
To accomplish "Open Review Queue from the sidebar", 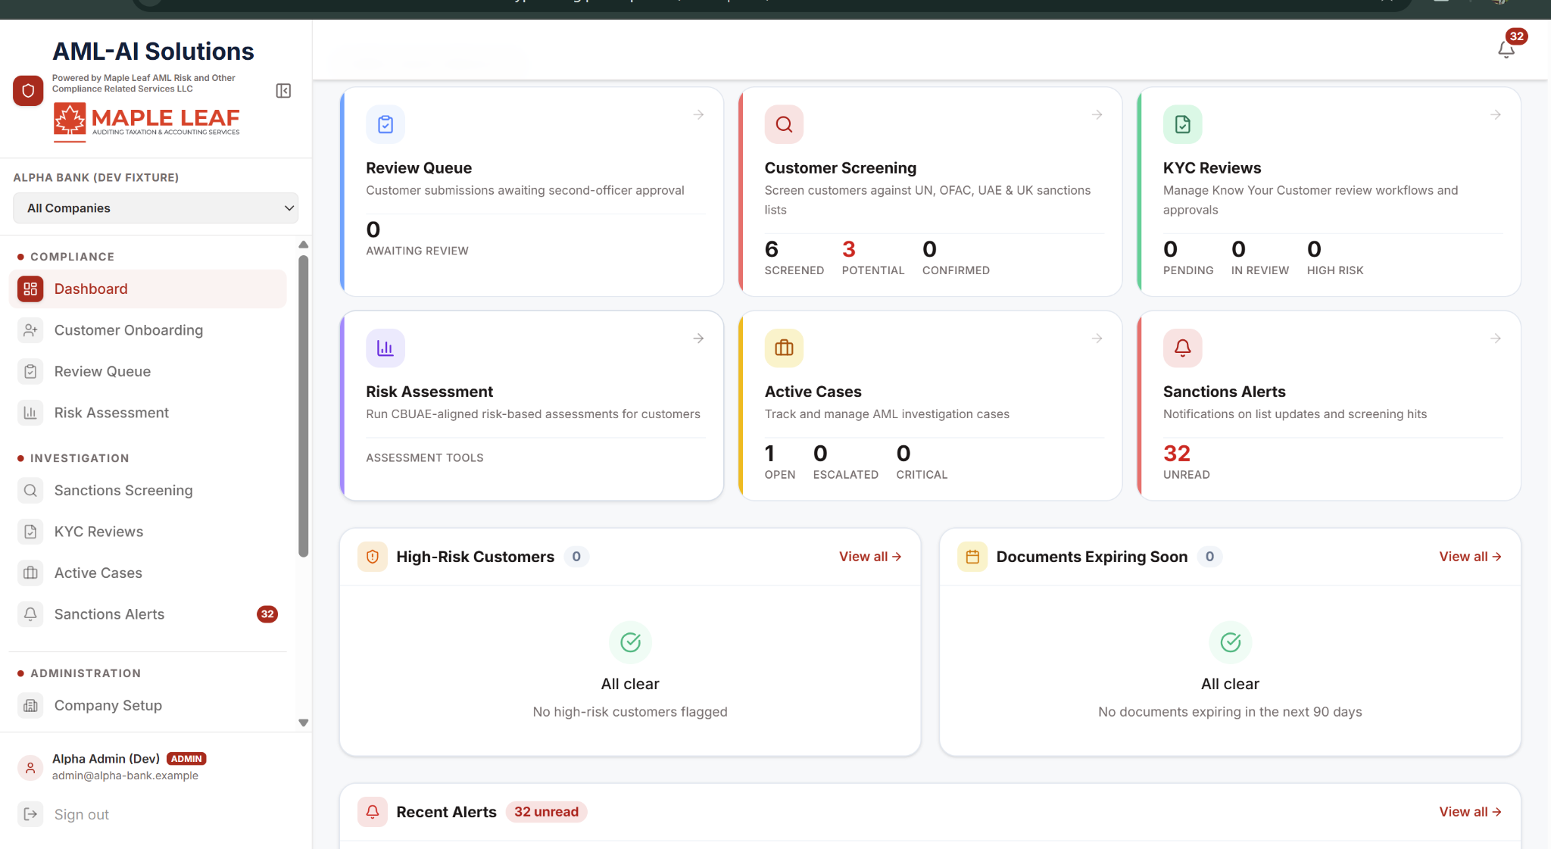I will 148,372.
